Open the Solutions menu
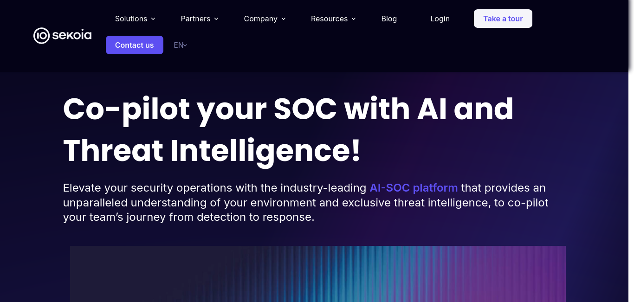The width and height of the screenshot is (634, 302). pos(131,19)
